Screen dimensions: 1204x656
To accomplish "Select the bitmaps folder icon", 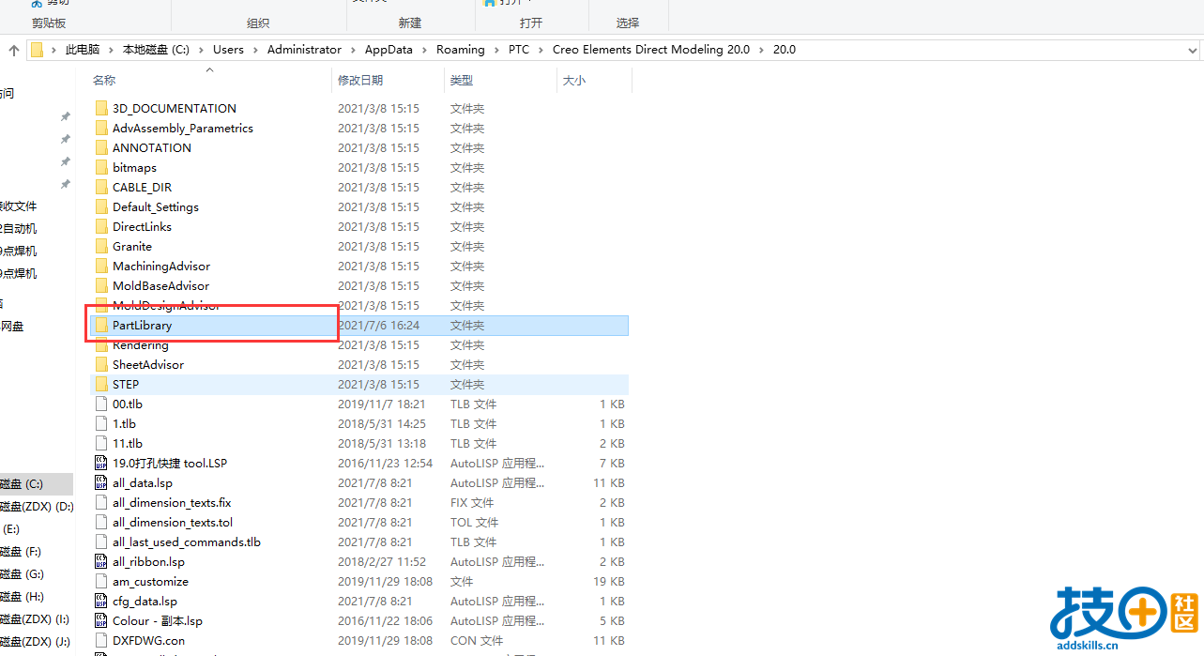I will (102, 167).
